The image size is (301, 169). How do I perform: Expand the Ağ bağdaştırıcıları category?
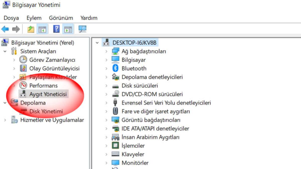click(x=106, y=51)
